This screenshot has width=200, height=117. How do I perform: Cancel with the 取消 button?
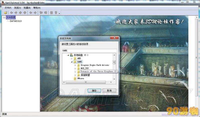point(109,90)
